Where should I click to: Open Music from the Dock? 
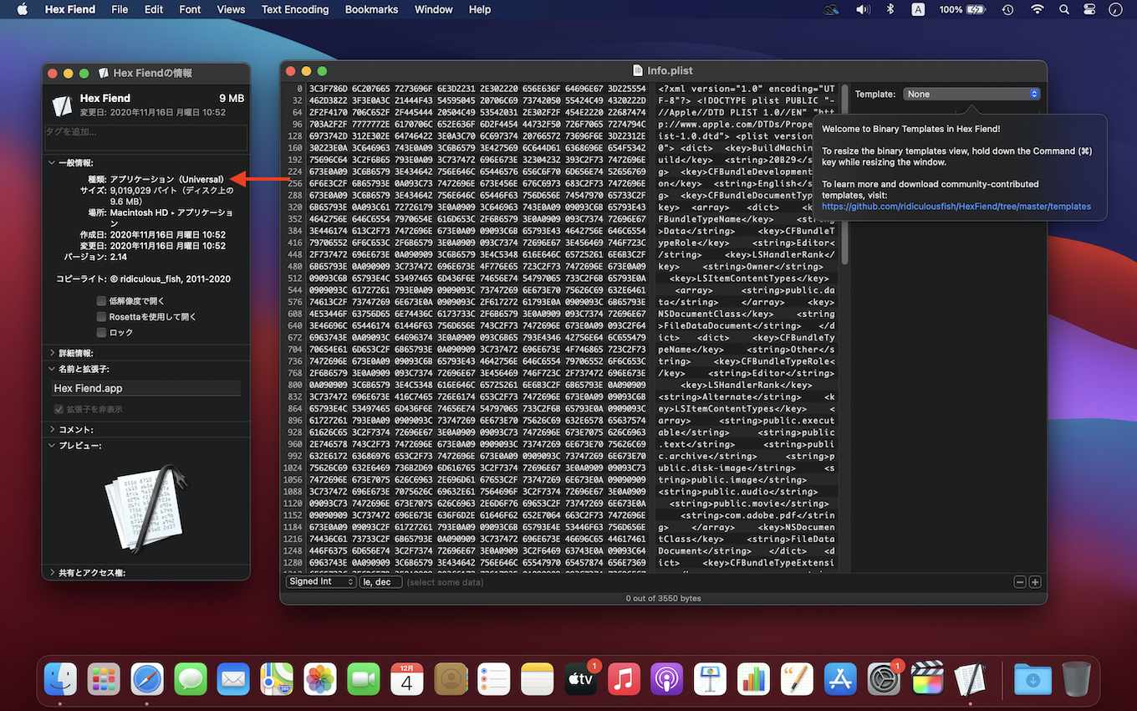tap(625, 678)
